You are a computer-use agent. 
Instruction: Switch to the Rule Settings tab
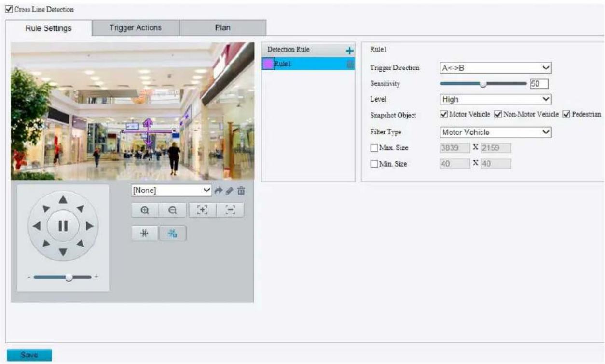tap(48, 28)
